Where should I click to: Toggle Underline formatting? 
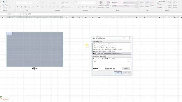25,7
